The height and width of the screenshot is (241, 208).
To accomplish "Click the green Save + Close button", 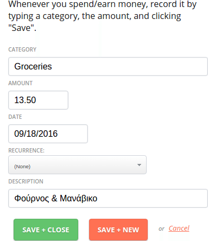I will tap(46, 230).
